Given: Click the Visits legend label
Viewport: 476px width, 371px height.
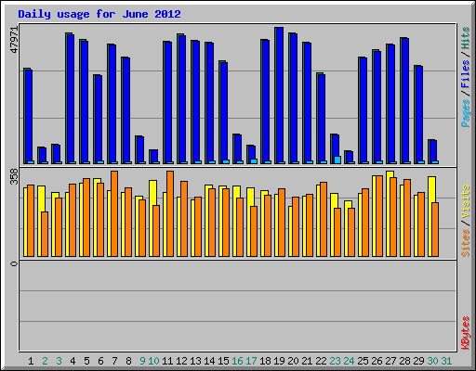Looking at the screenshot, I should (x=466, y=202).
